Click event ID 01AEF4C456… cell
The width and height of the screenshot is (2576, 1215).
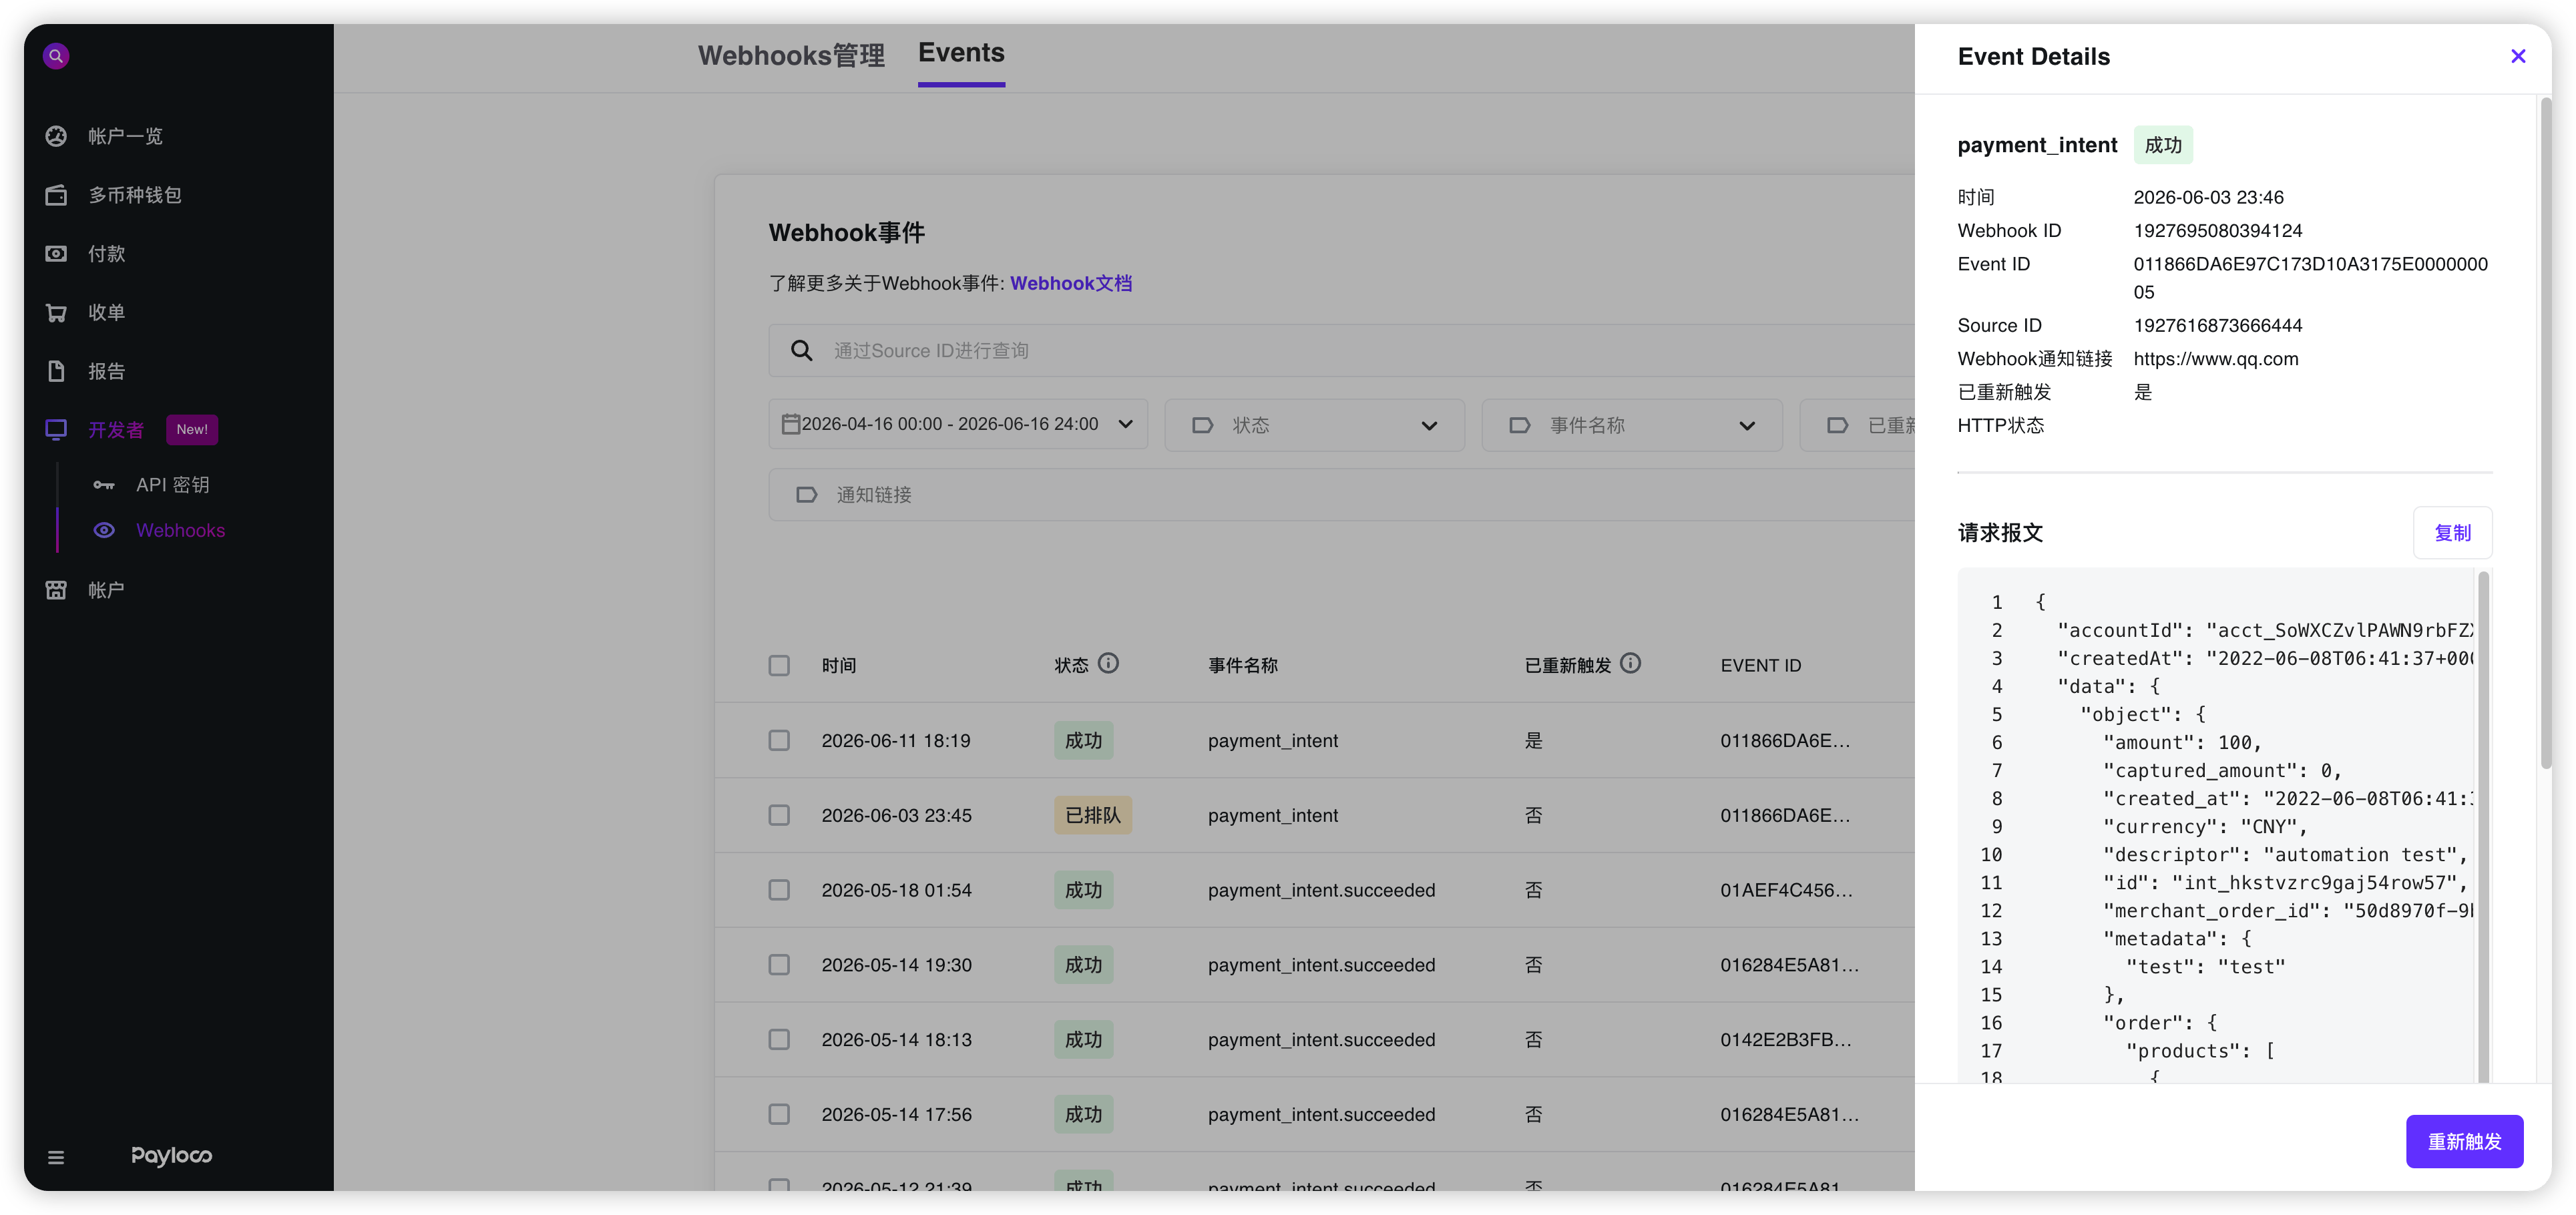click(1786, 890)
